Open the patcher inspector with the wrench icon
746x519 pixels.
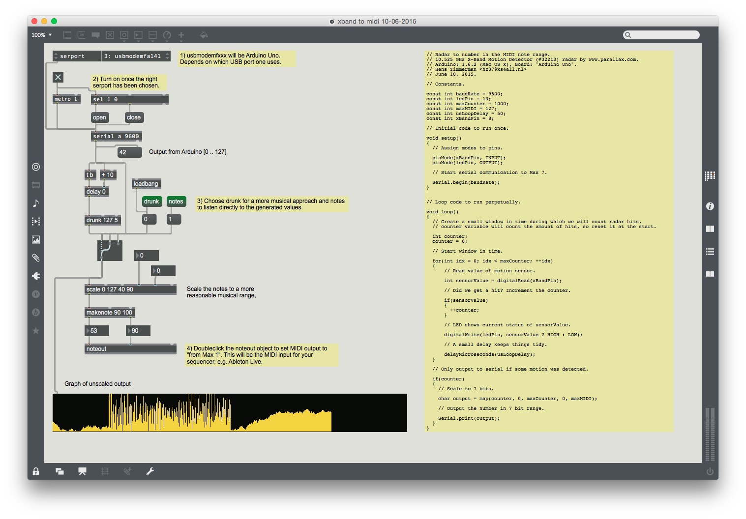tap(150, 471)
